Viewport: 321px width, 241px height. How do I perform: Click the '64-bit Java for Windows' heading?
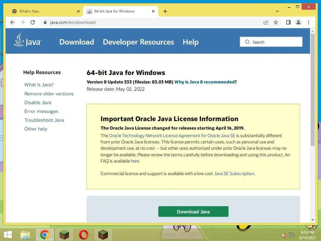coord(126,72)
